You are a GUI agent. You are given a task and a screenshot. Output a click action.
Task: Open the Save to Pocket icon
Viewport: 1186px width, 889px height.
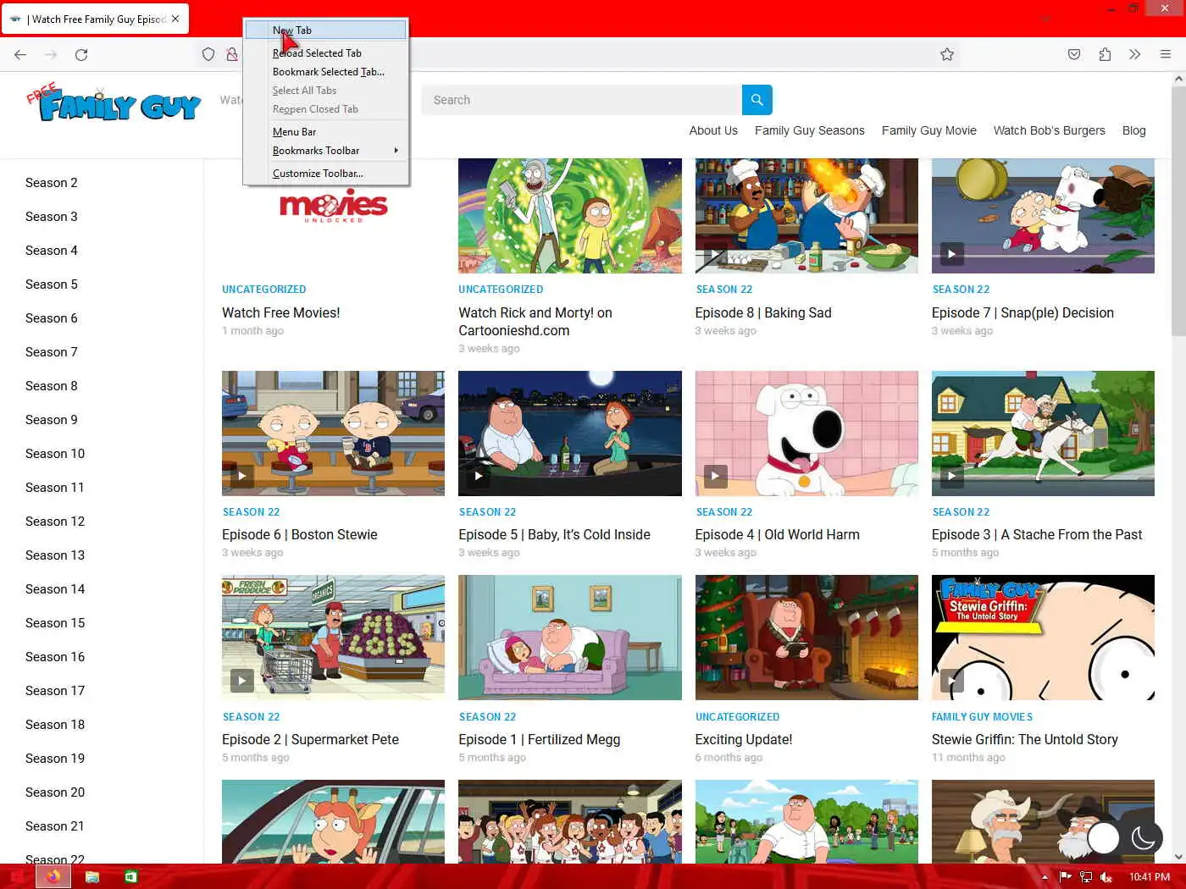click(x=1074, y=54)
